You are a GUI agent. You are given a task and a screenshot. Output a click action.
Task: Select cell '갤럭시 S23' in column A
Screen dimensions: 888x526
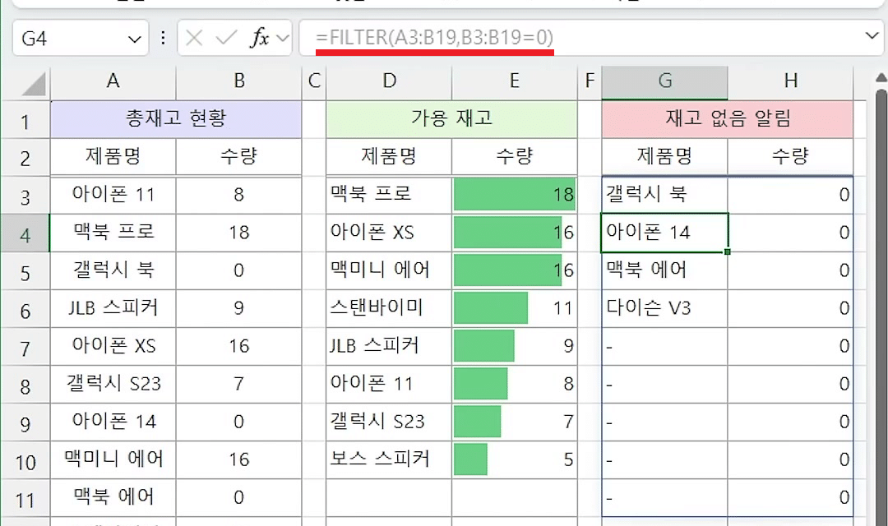click(x=113, y=385)
